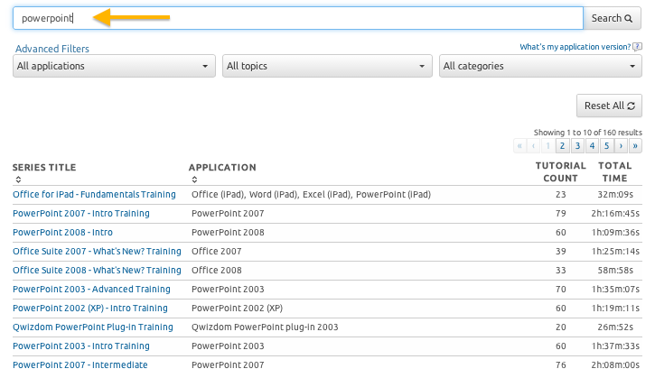Click the first page double-arrow
The image size is (655, 378).
[x=520, y=145]
